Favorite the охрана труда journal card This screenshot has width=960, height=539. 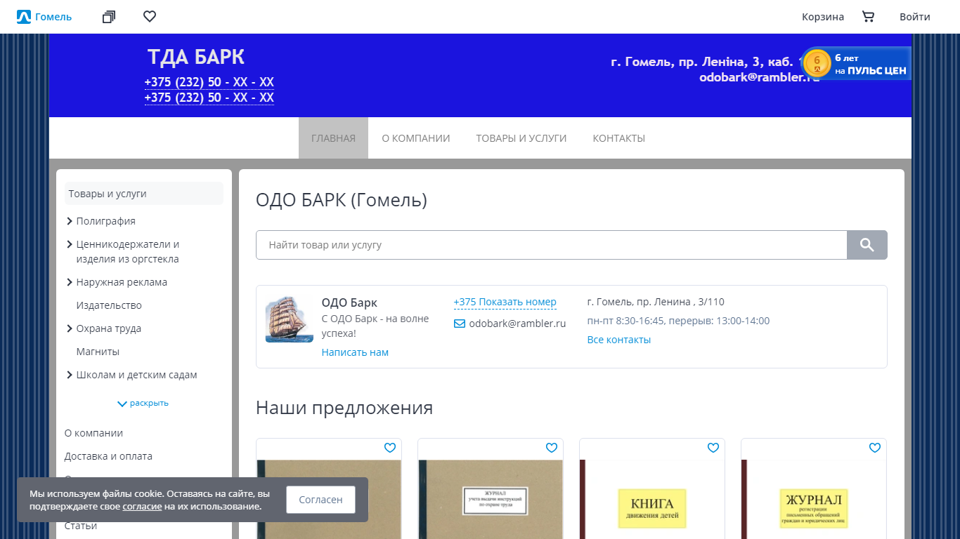[x=552, y=448]
